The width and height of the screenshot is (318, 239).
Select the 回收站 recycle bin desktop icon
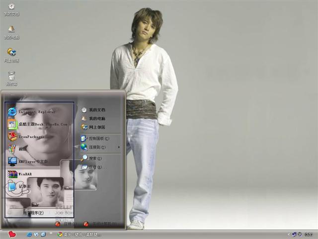point(11,79)
